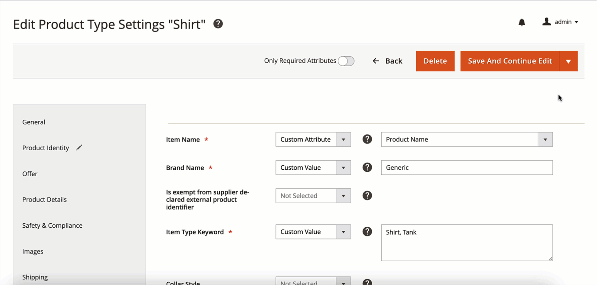Expand Save And Continue Edit options arrow
The width and height of the screenshot is (597, 285).
pyautogui.click(x=568, y=61)
